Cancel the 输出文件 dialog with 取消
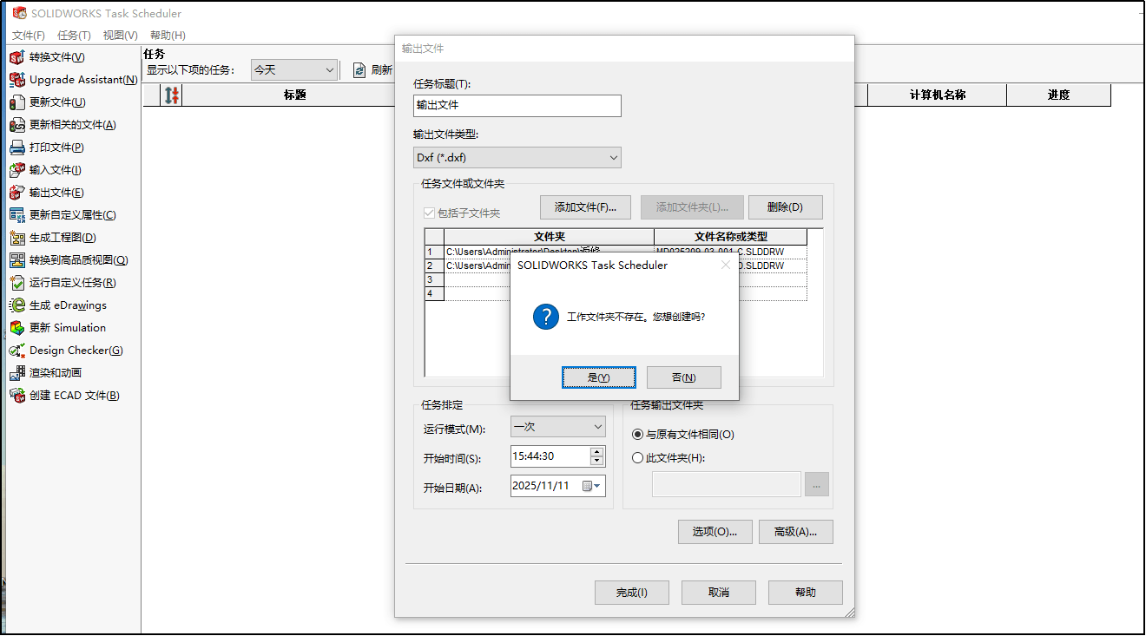This screenshot has height=636, width=1146. pos(719,593)
